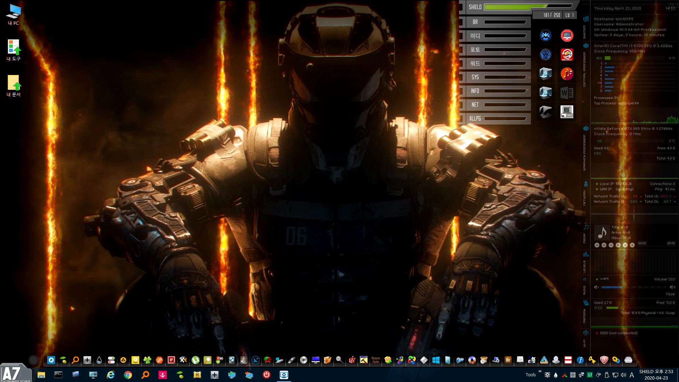Open the 내 문서 desktop folder
679x382 pixels.
pyautogui.click(x=13, y=86)
